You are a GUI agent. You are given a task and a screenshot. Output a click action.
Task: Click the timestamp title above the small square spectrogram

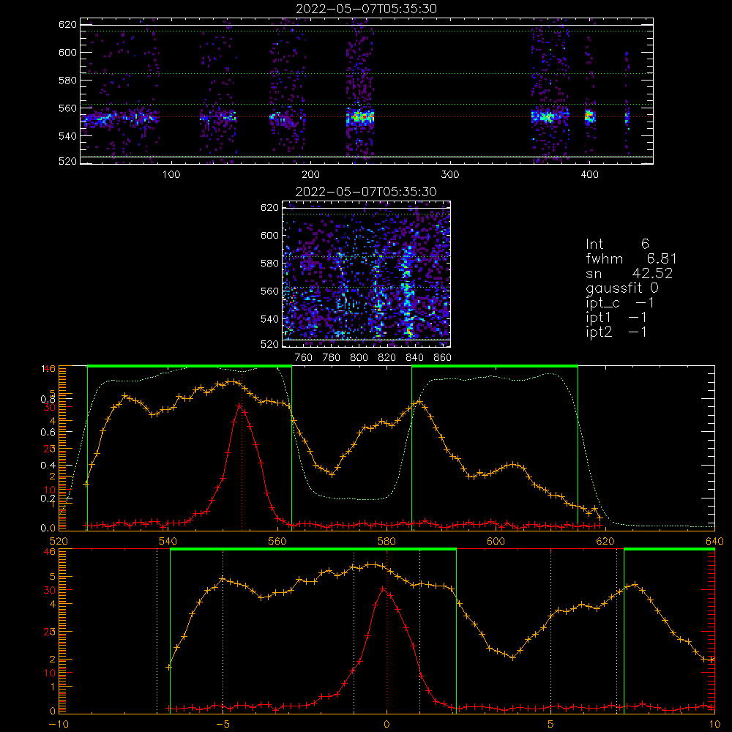[x=367, y=192]
